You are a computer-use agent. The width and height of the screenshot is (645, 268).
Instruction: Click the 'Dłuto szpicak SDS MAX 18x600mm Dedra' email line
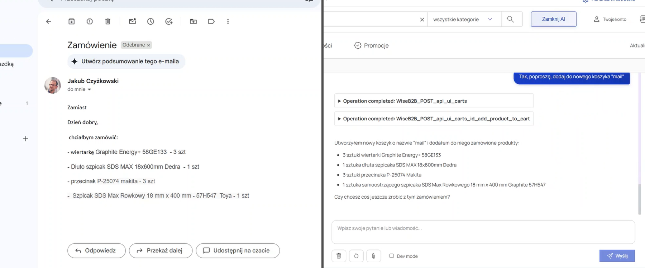[x=133, y=167]
